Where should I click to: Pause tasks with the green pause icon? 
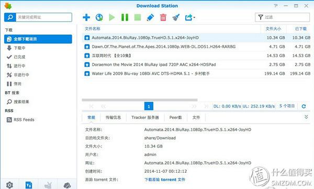point(125,17)
